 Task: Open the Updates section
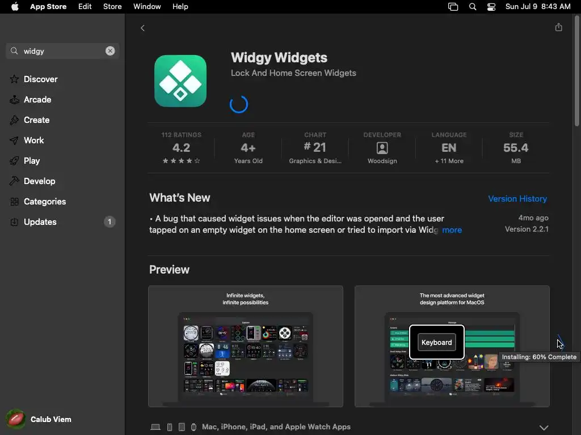[x=62, y=221]
